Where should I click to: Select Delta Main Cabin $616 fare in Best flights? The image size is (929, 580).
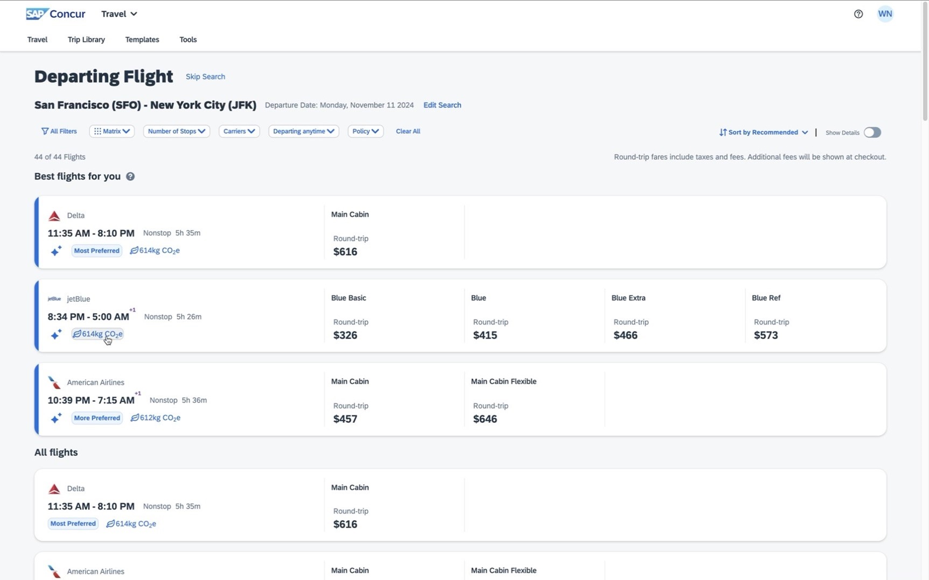point(394,232)
